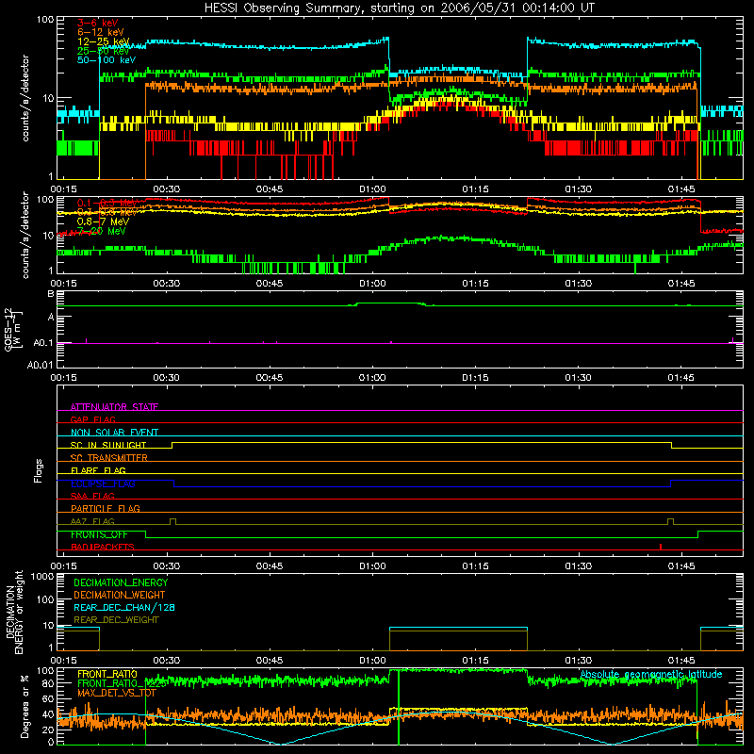Click the 1000 tick on the decimation axis
This screenshot has width=754, height=754.
point(42,577)
